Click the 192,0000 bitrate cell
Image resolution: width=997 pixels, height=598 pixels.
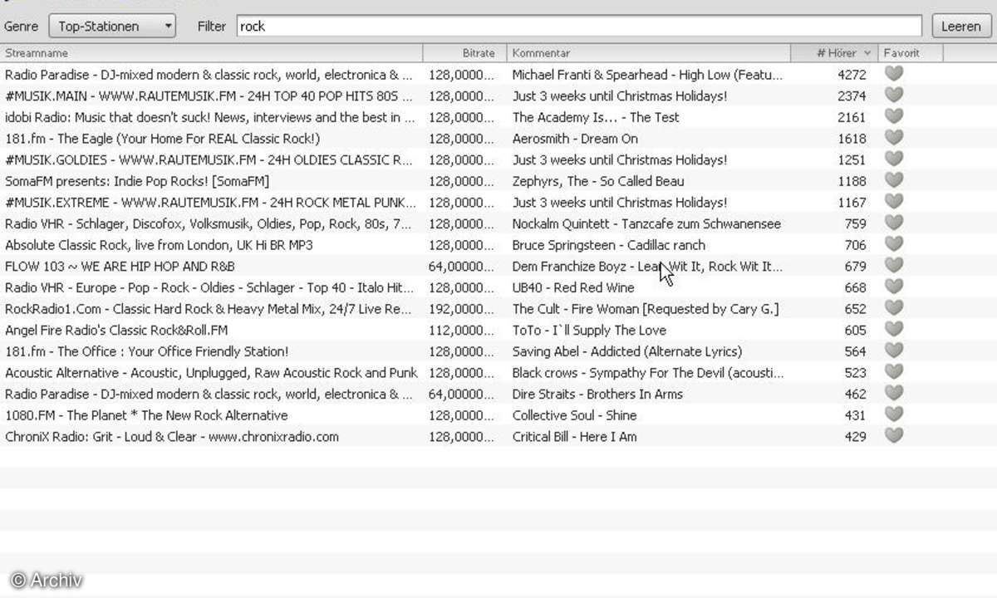click(461, 309)
